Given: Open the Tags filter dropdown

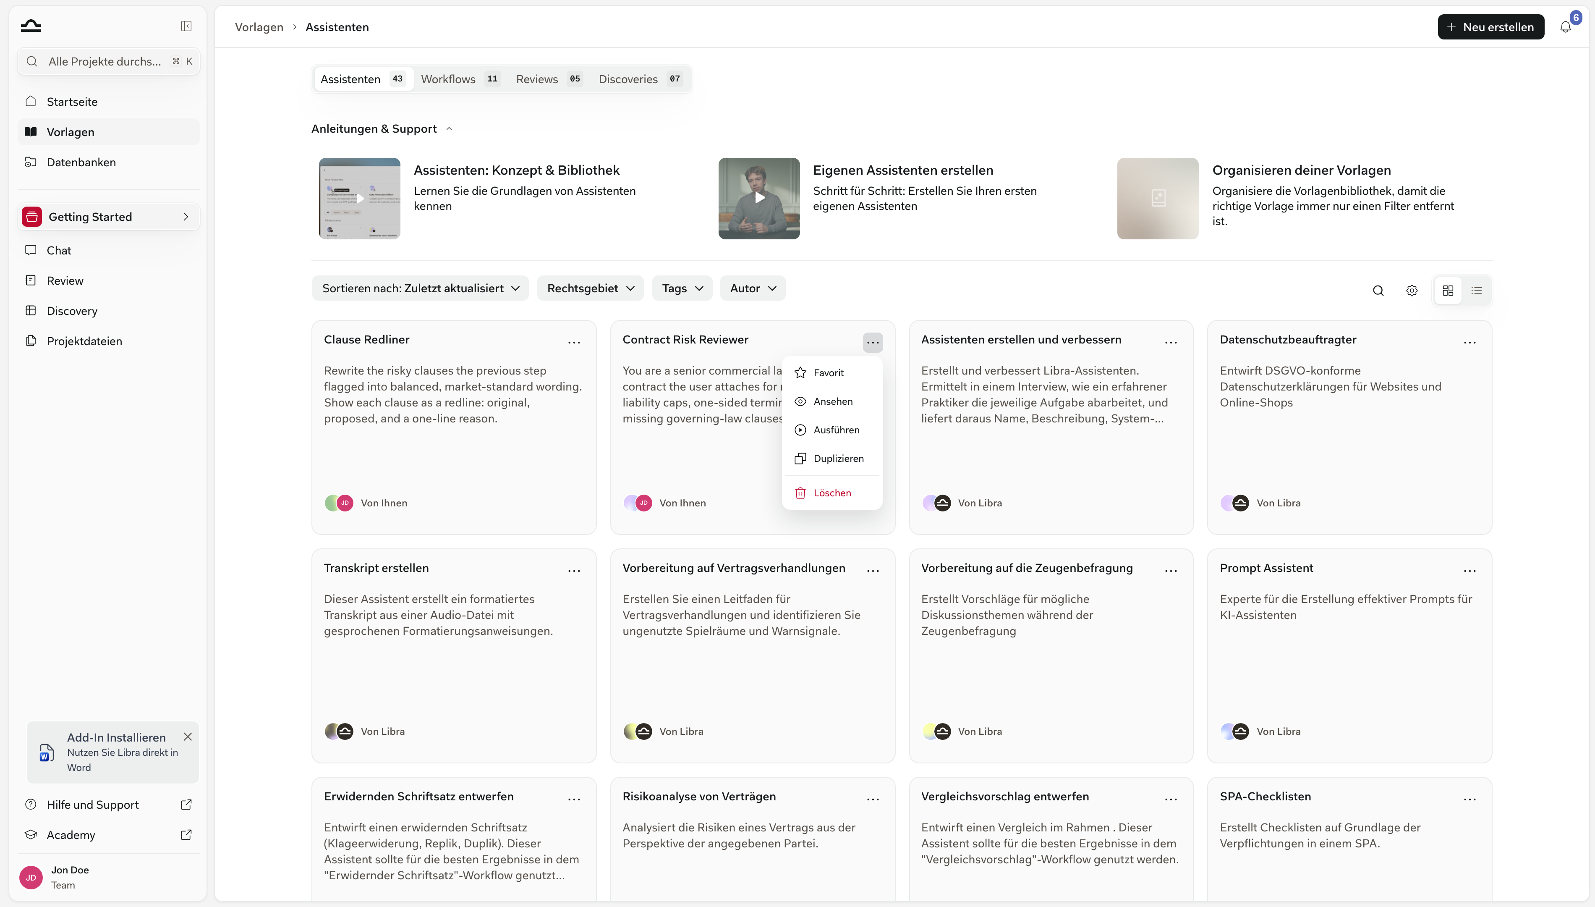Looking at the screenshot, I should pos(682,288).
